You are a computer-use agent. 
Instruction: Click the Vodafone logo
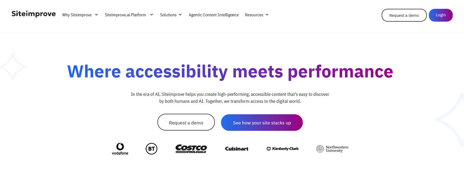[120, 149]
